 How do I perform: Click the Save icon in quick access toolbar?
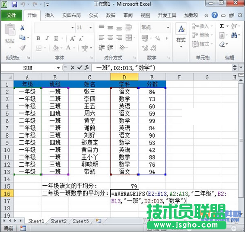(x=14, y=4)
